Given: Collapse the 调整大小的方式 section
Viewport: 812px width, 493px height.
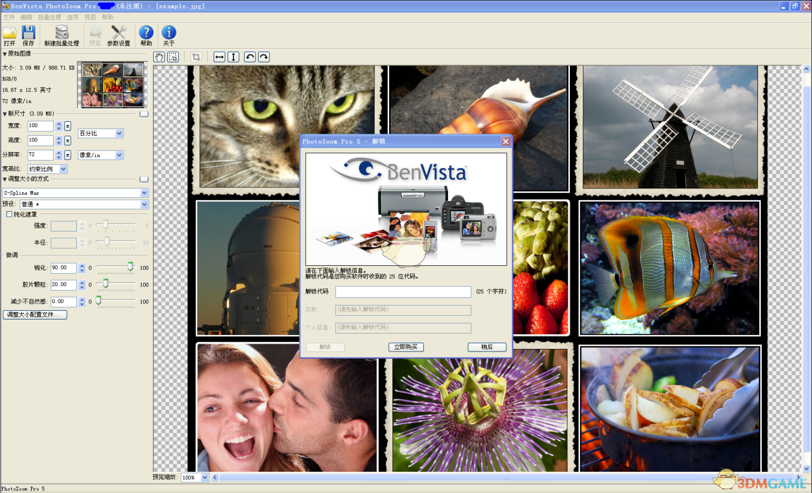Looking at the screenshot, I should [x=5, y=180].
